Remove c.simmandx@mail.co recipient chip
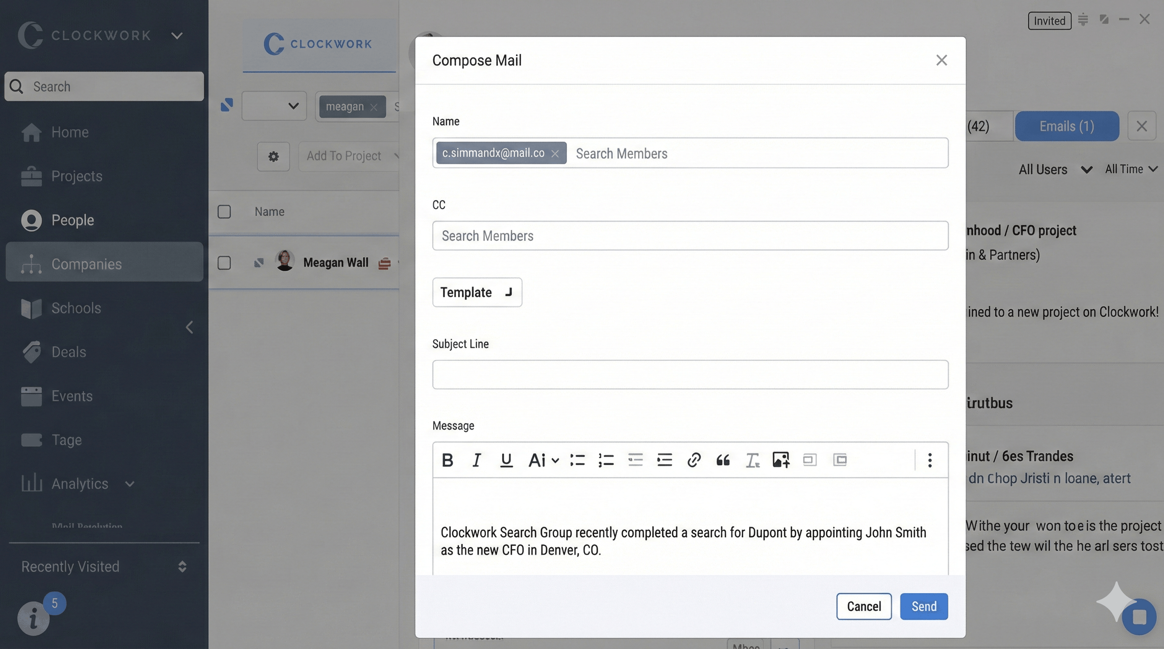Screen dimensions: 1164x649 [555, 153]
